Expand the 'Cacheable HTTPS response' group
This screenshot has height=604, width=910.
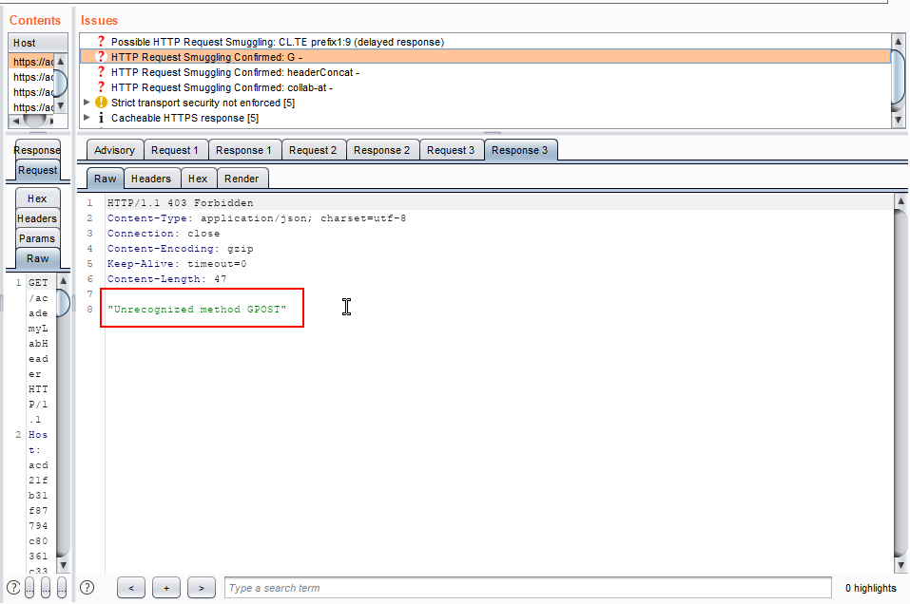click(87, 117)
